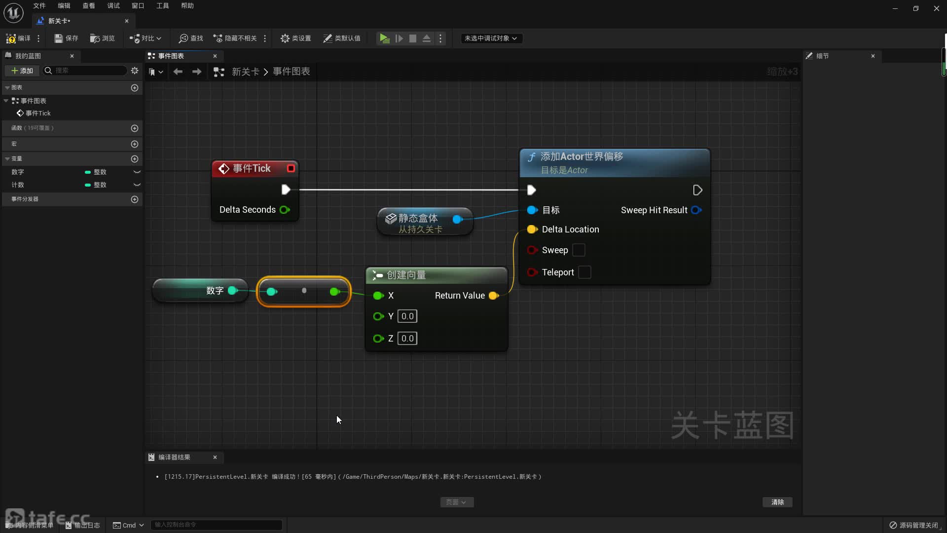Screen dimensions: 947x533
Task: Open type dropdown of 计数 variable
Action: [x=96, y=185]
